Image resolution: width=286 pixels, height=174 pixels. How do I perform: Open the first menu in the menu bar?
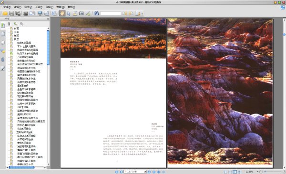7,7
